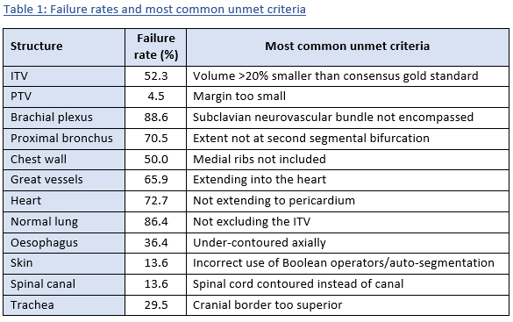The width and height of the screenshot is (513, 322).
Task: Click the 52.3 failure rate value
Action: pyautogui.click(x=156, y=76)
